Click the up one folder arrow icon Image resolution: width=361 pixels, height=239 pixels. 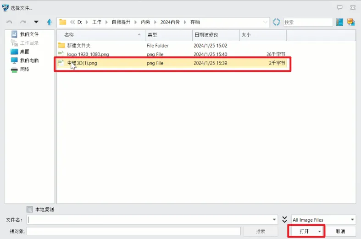pos(50,22)
